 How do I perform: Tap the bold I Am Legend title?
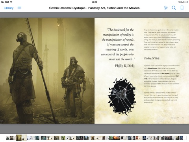[165, 73]
